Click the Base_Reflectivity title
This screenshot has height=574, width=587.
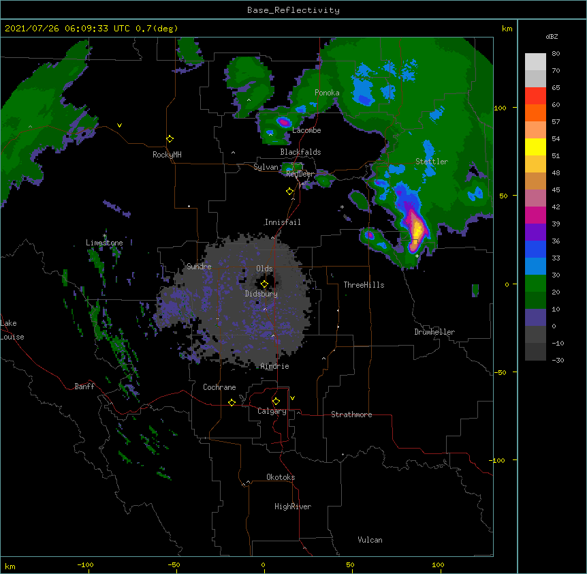coord(293,10)
